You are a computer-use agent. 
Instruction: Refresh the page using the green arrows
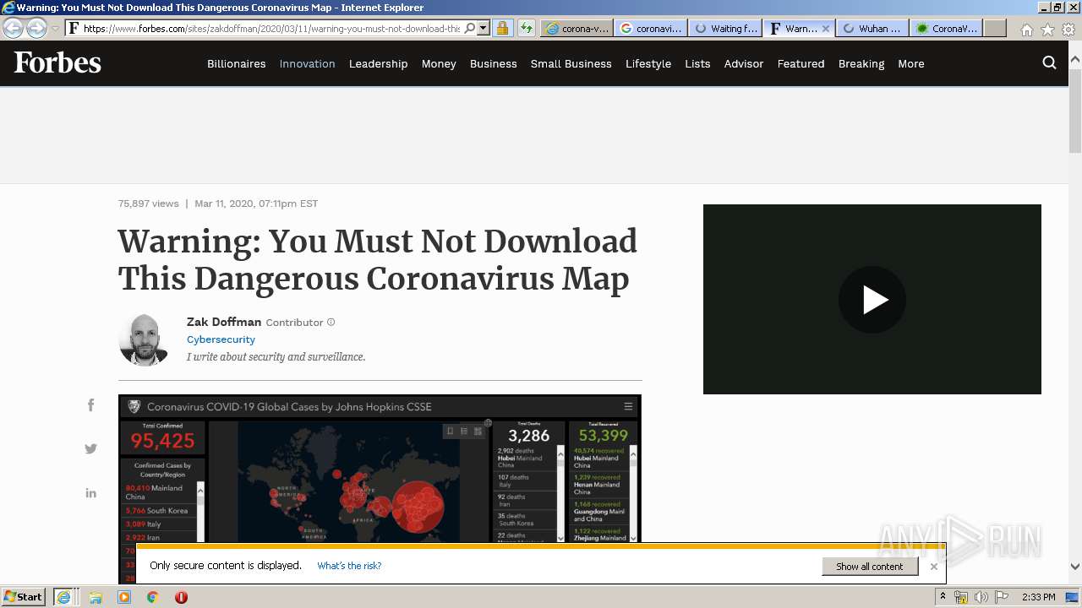pyautogui.click(x=527, y=28)
